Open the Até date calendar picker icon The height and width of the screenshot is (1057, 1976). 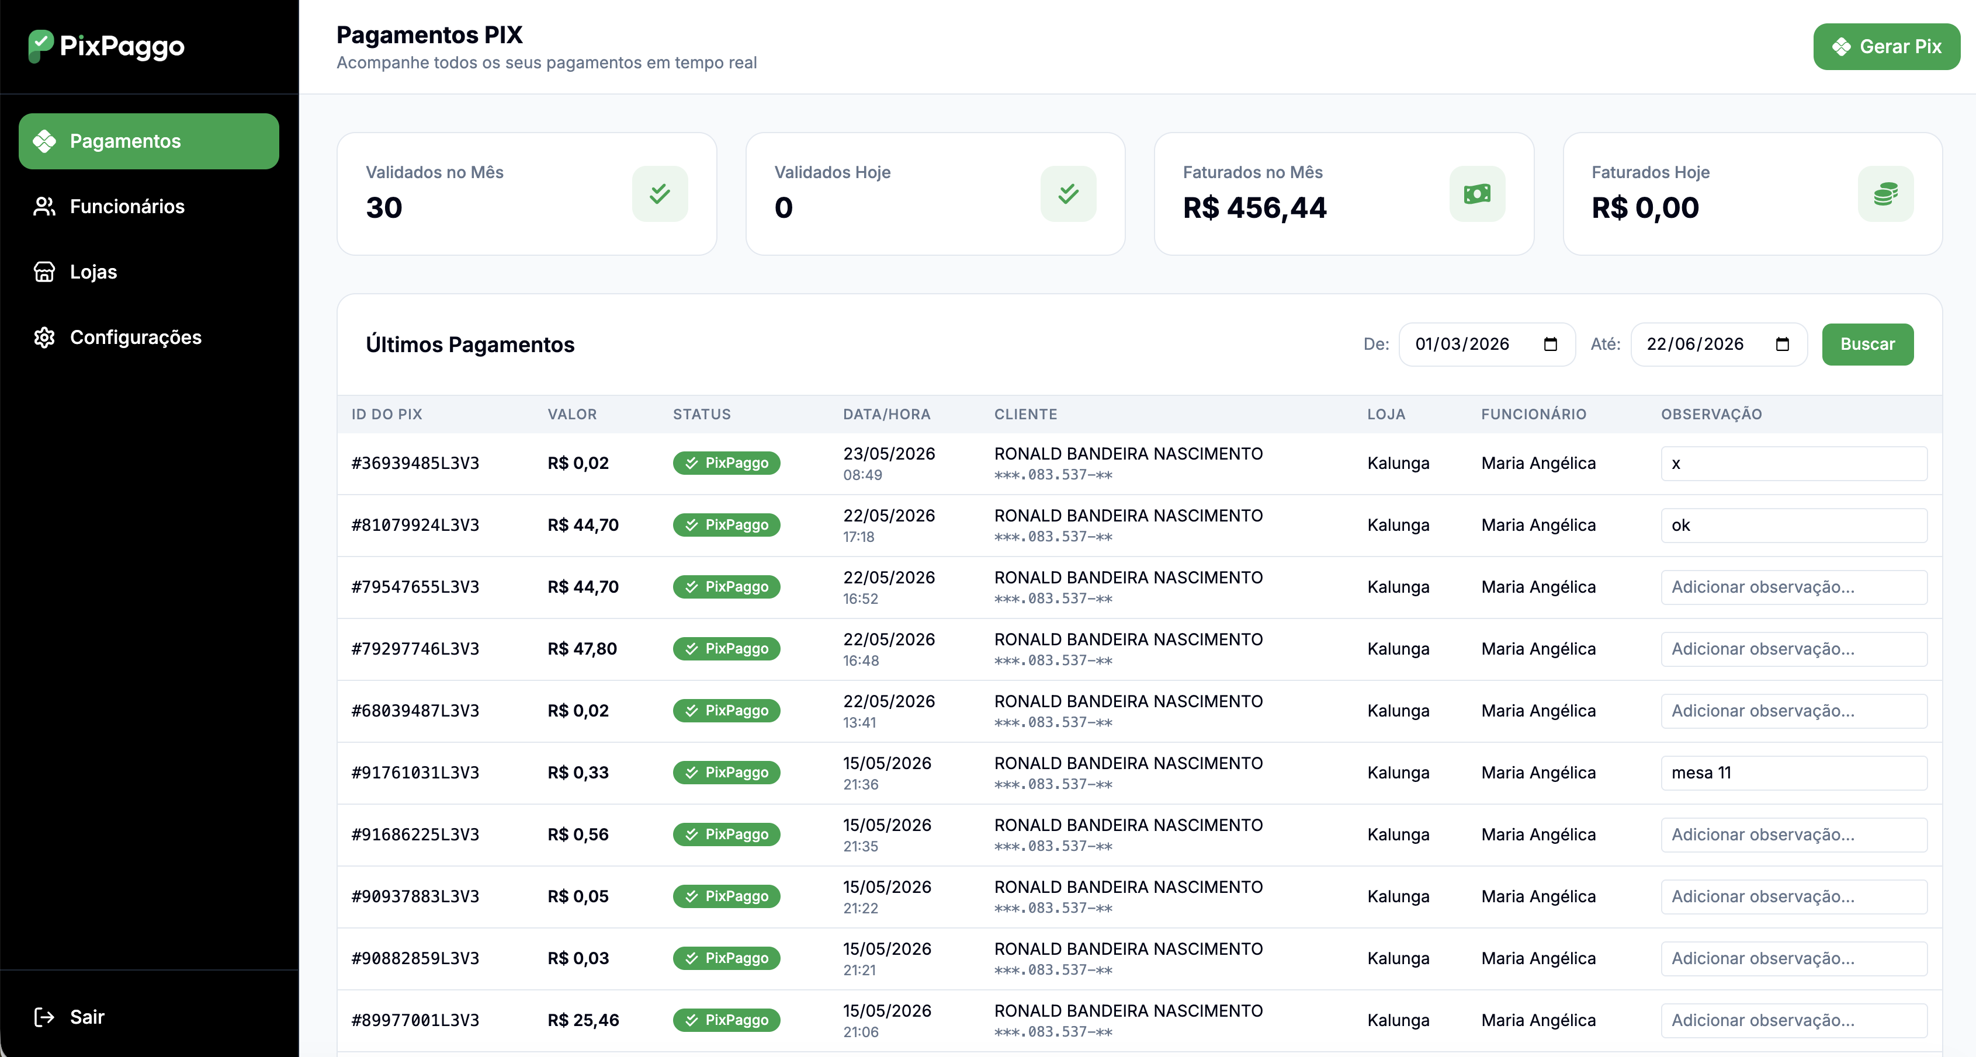point(1783,344)
